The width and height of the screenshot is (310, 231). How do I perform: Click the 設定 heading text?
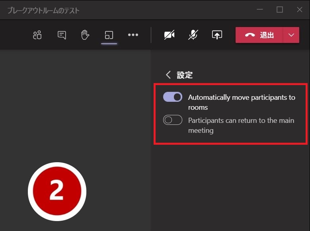(185, 75)
